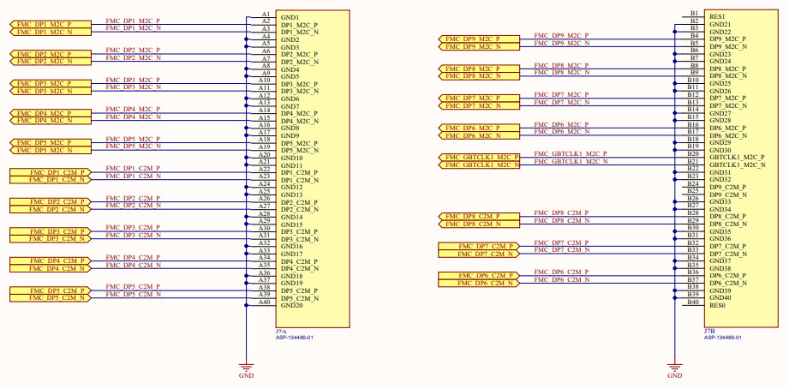
Task: Select the FMC_GBTCLK1_M2C_P yellow port symbol
Action: coord(481,157)
